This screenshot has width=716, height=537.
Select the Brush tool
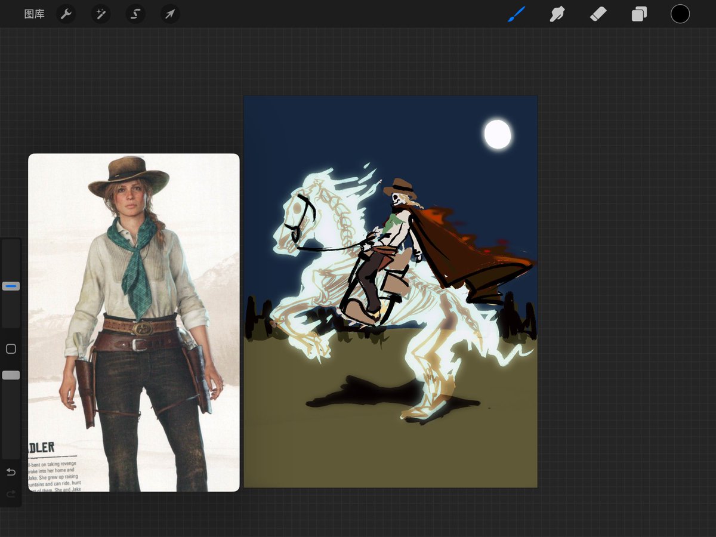[x=517, y=14]
